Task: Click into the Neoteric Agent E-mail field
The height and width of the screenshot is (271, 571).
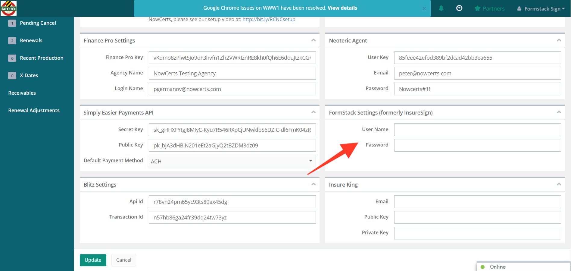Action: pos(478,73)
